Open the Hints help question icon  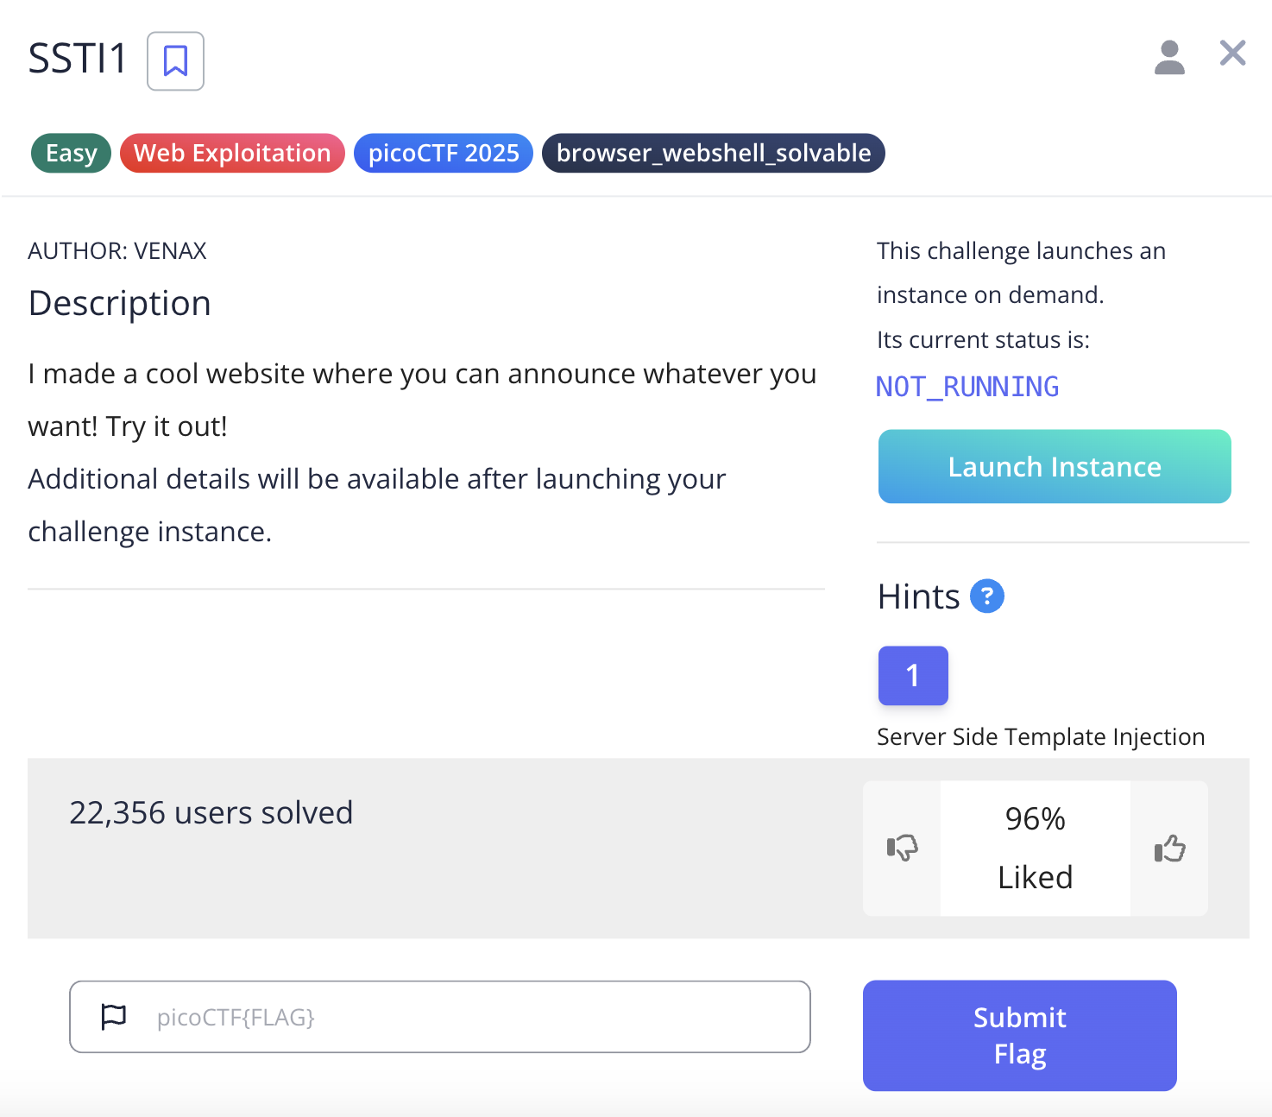(987, 596)
